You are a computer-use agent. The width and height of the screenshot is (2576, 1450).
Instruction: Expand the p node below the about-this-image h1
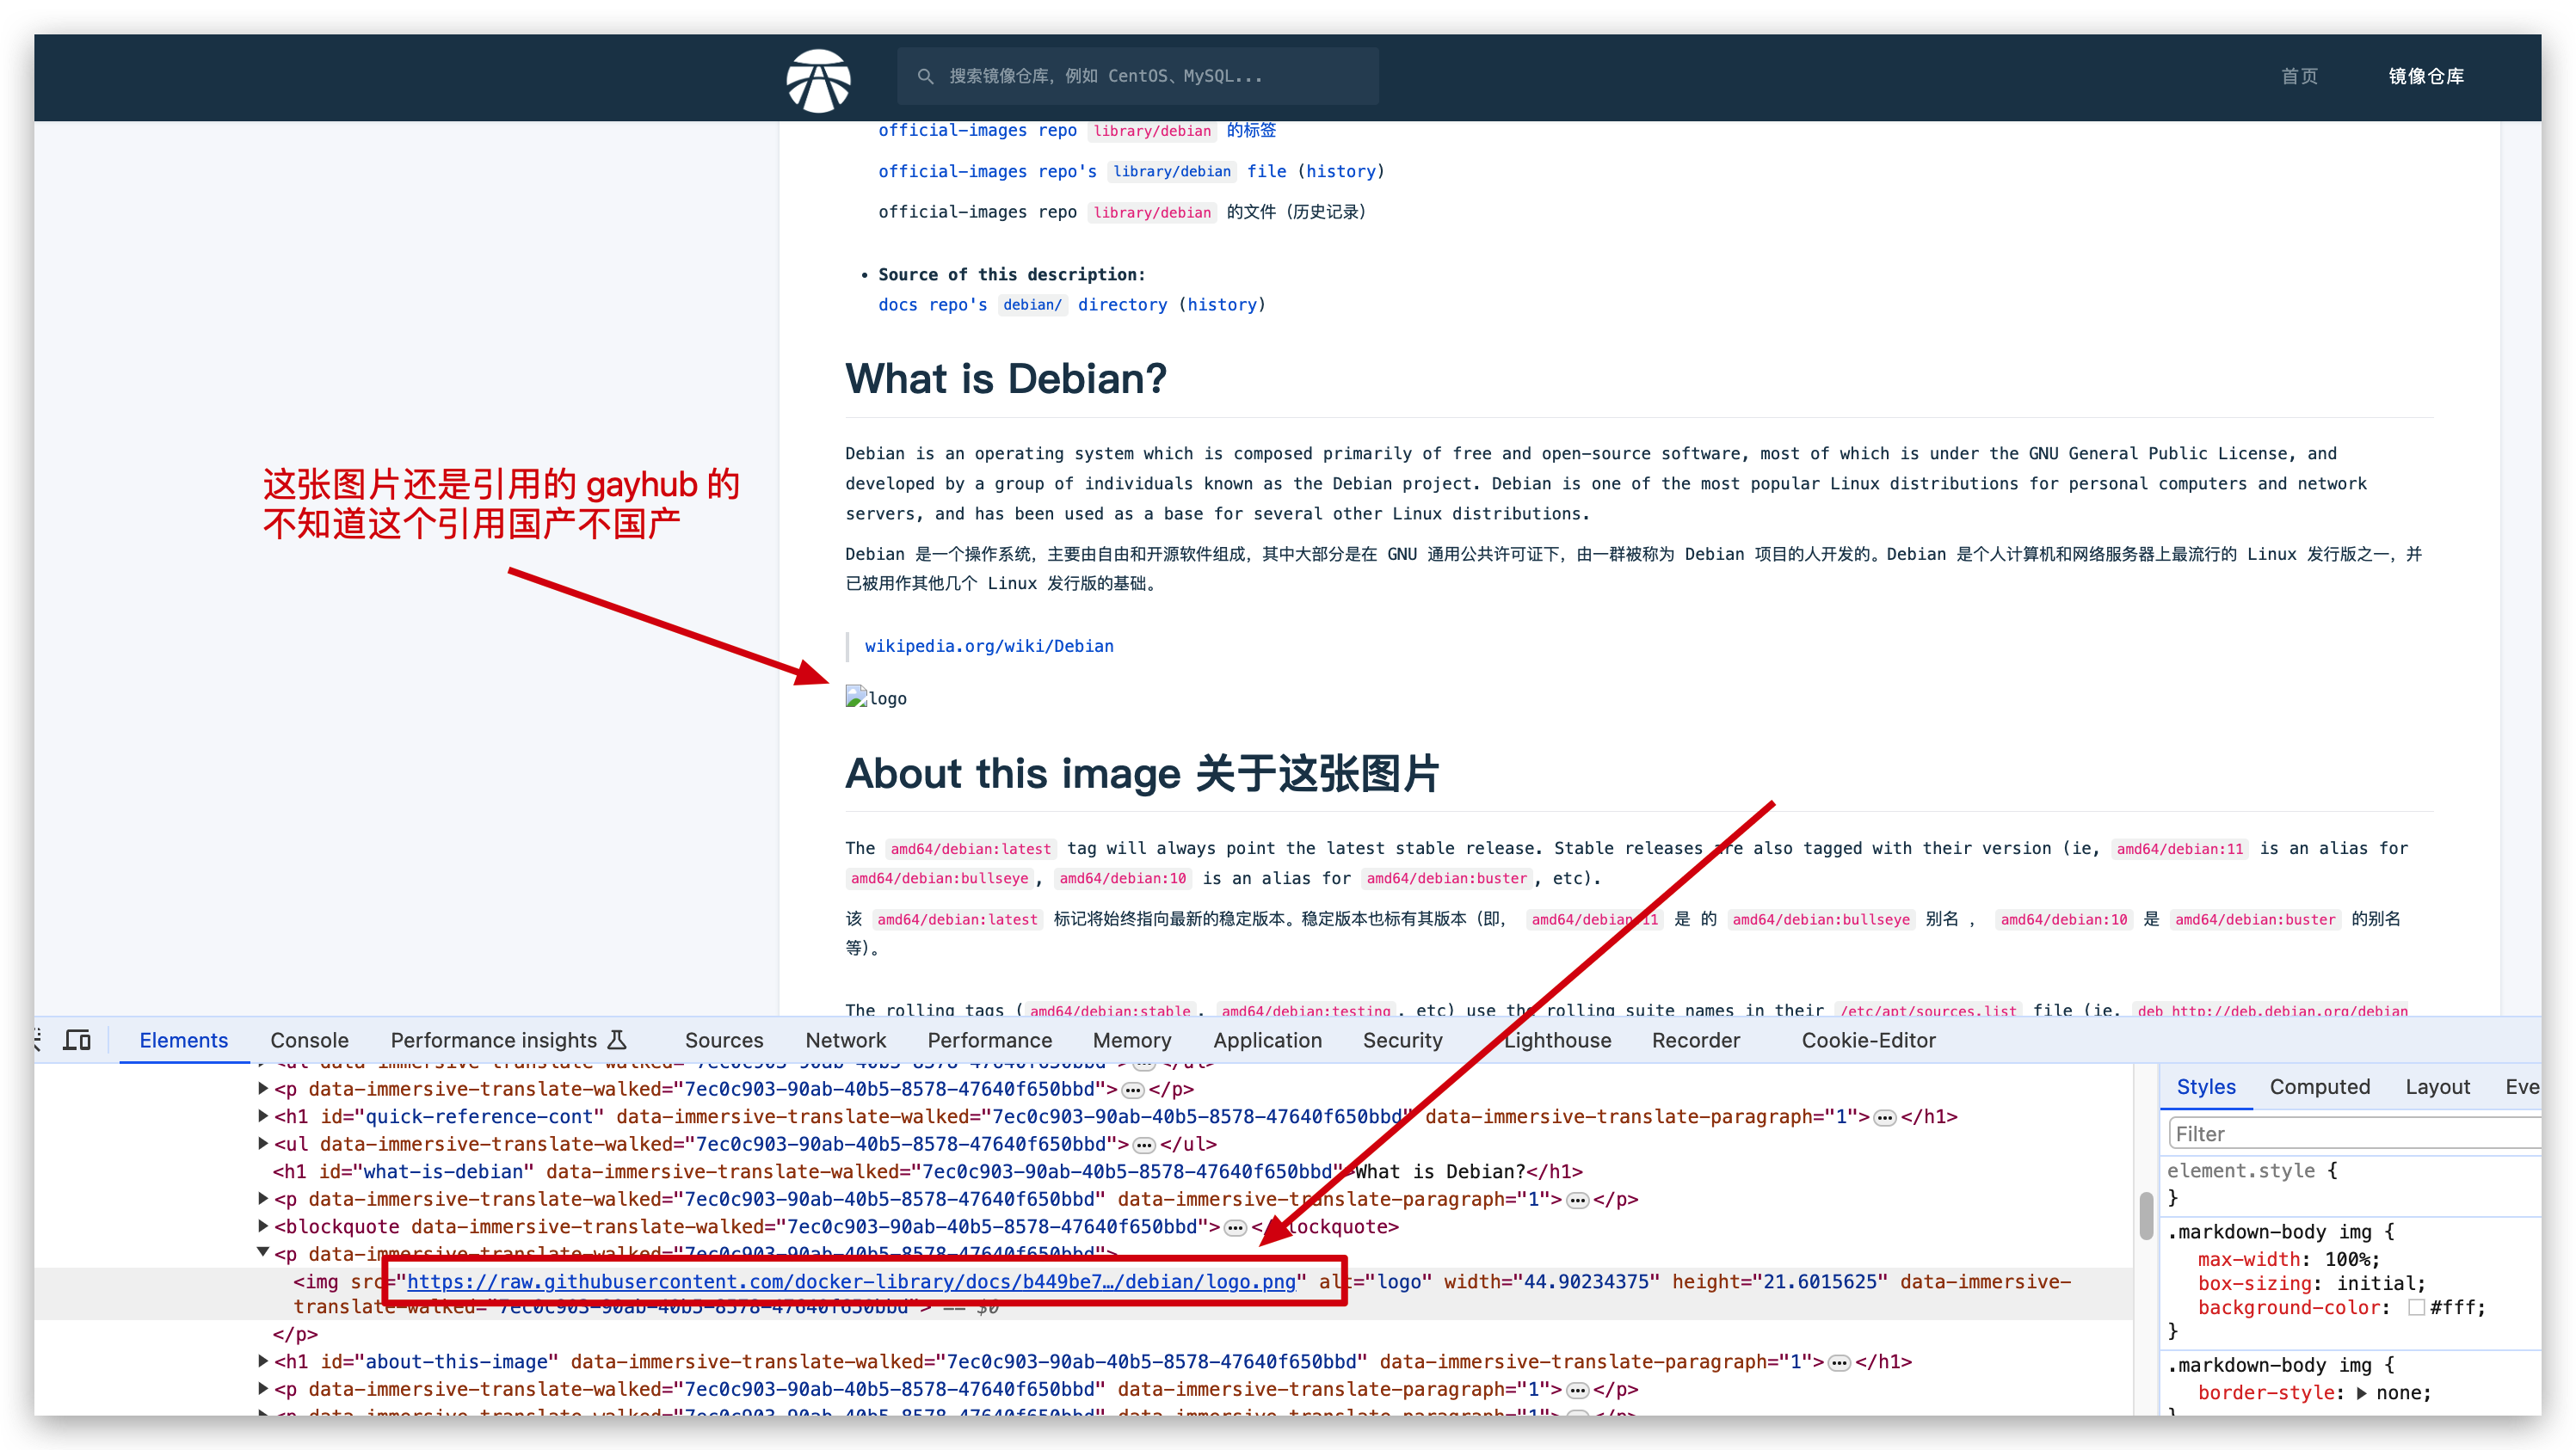coord(263,1389)
